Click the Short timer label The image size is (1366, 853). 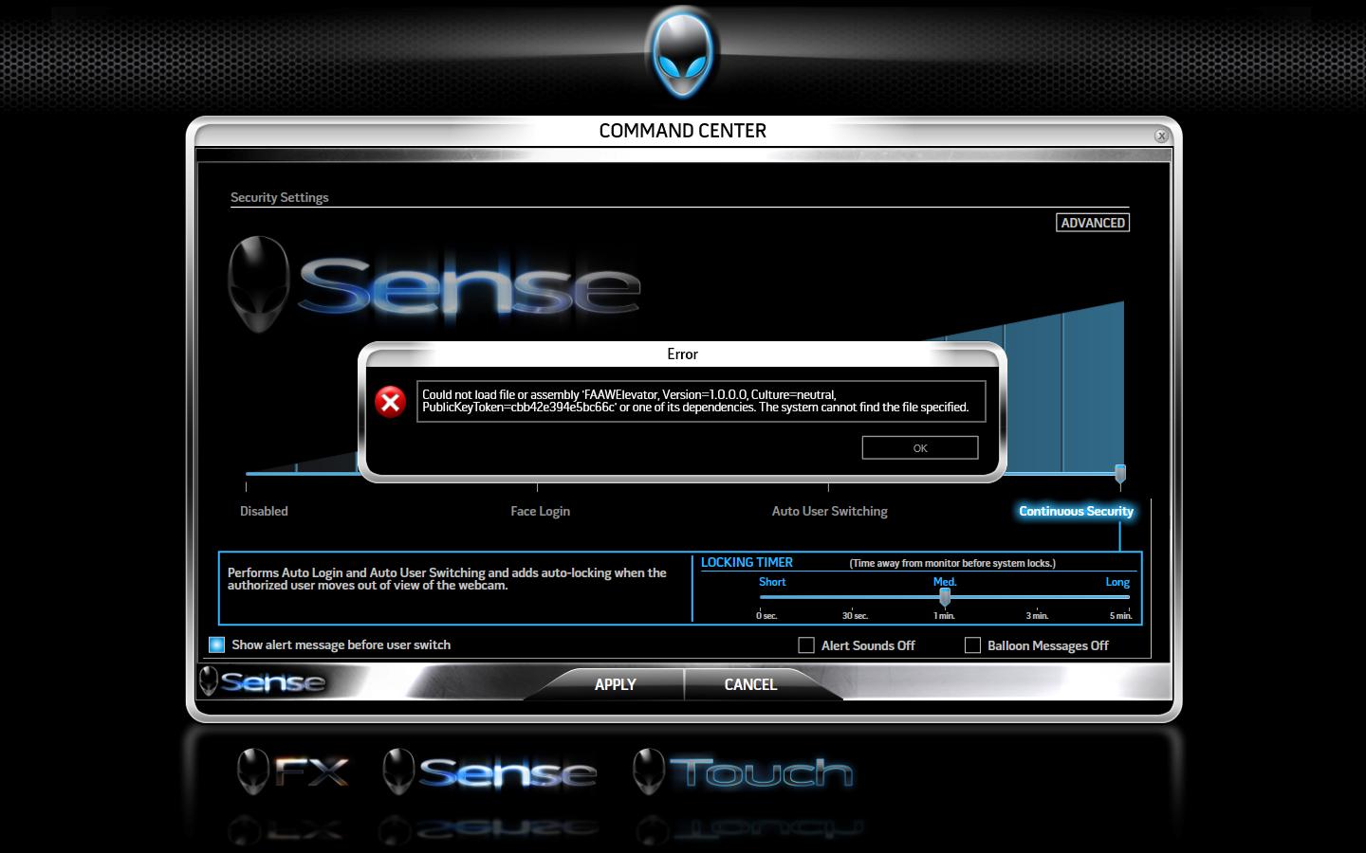point(772,582)
